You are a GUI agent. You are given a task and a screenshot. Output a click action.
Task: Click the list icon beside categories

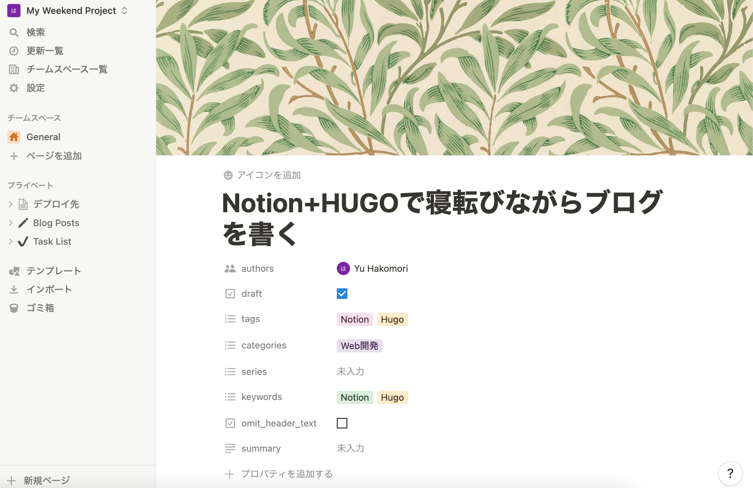[x=230, y=345]
